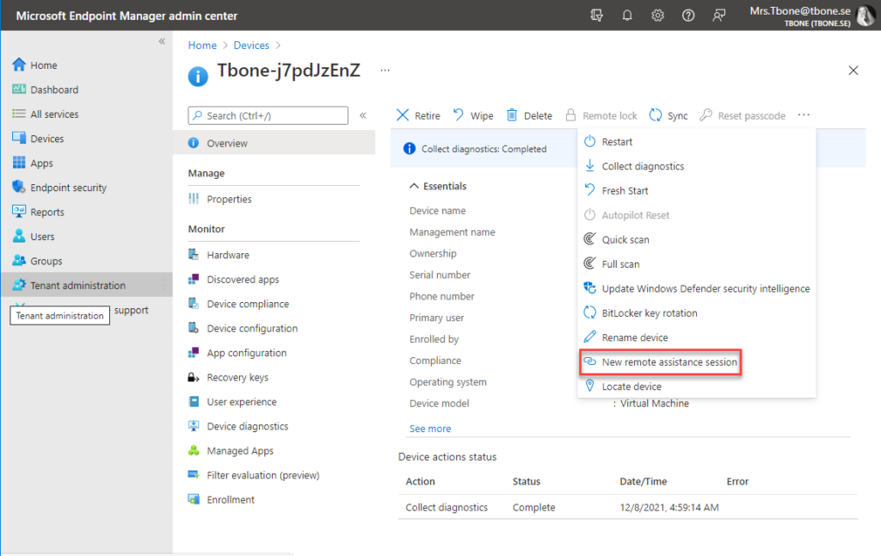Click the Date/Time column header
This screenshot has width=881, height=556.
pyautogui.click(x=644, y=481)
